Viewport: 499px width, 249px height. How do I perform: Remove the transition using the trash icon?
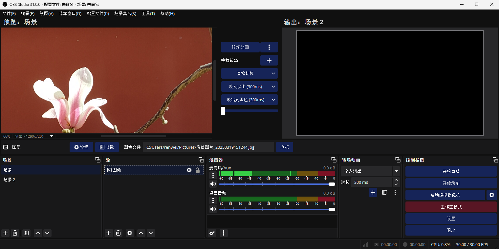pos(384,192)
